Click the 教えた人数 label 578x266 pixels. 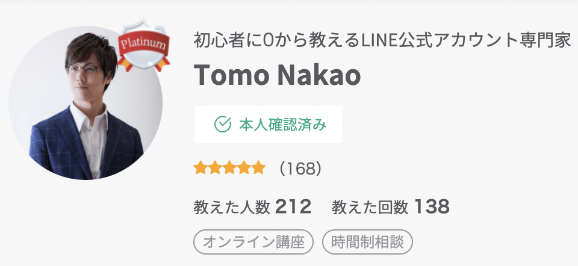coord(232,208)
